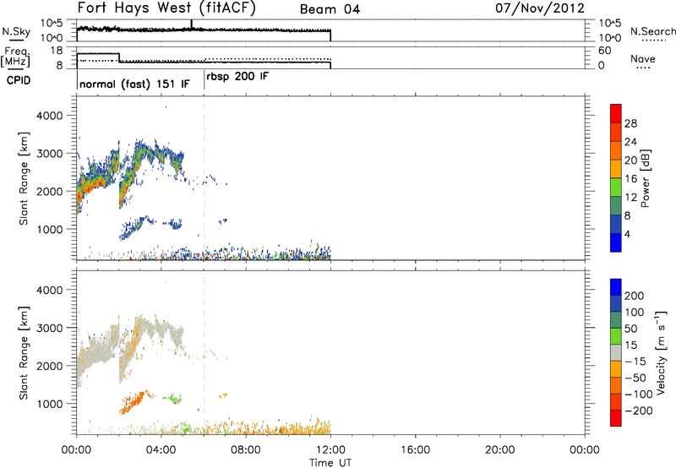The height and width of the screenshot is (468, 676).
Task: Click the 'CPID' label
Action: click(x=18, y=80)
